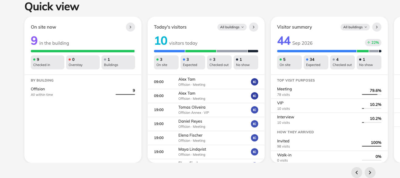Click the 22% increase badge
The width and height of the screenshot is (400, 178).
pyautogui.click(x=373, y=43)
